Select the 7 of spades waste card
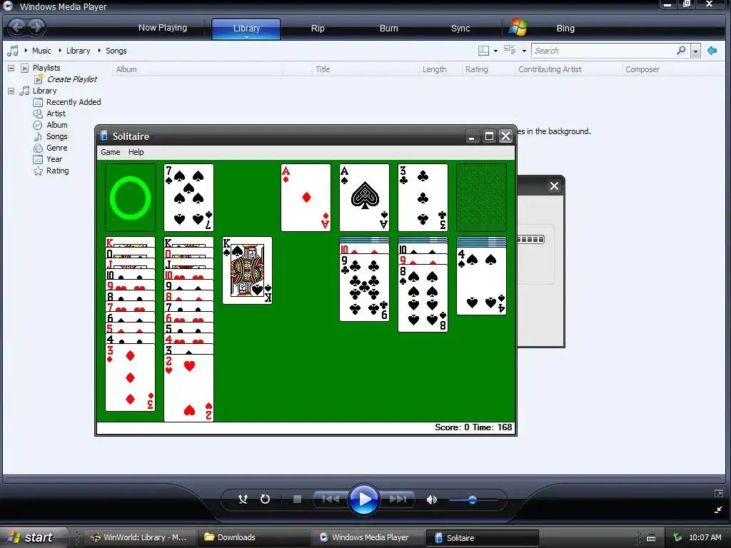 [188, 198]
